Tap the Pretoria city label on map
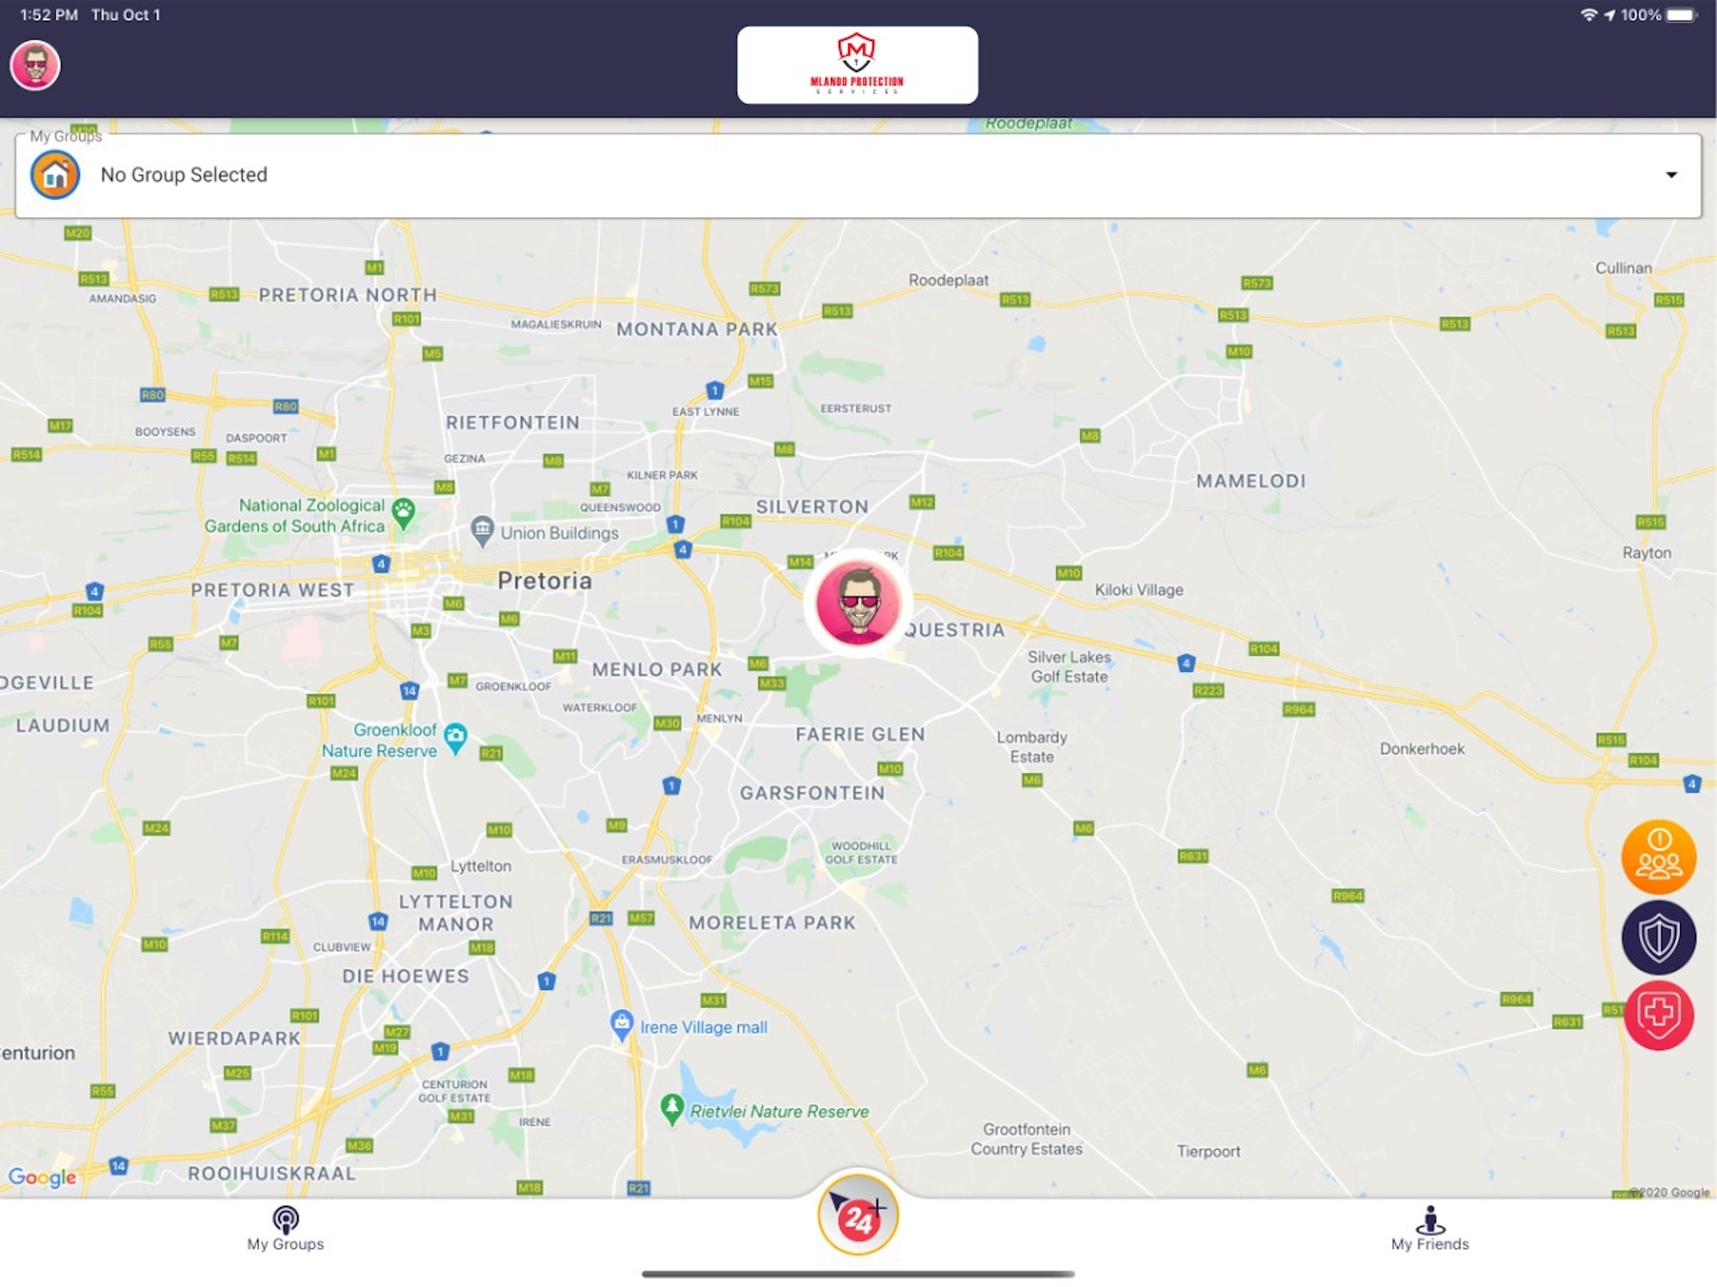The height and width of the screenshot is (1287, 1717). 545,581
